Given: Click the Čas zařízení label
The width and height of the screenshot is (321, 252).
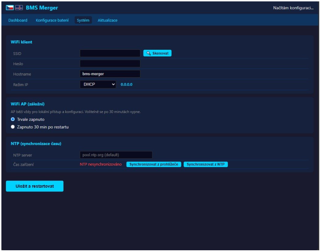Looking at the screenshot, I should tap(23, 165).
